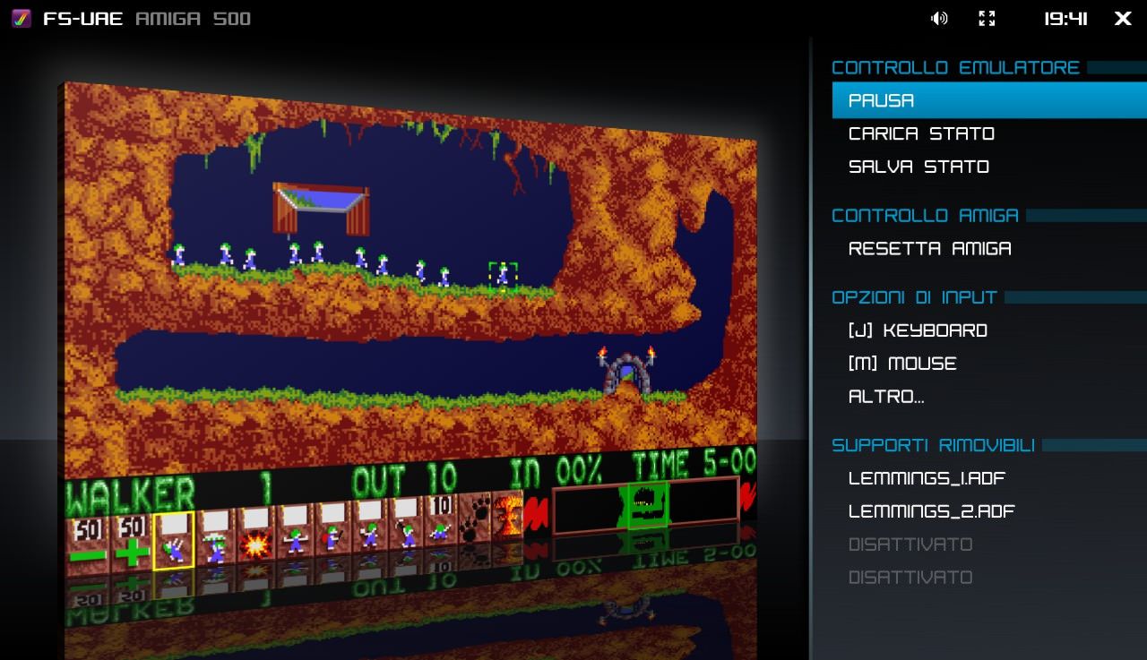Select the Climber skill icon

[x=174, y=540]
